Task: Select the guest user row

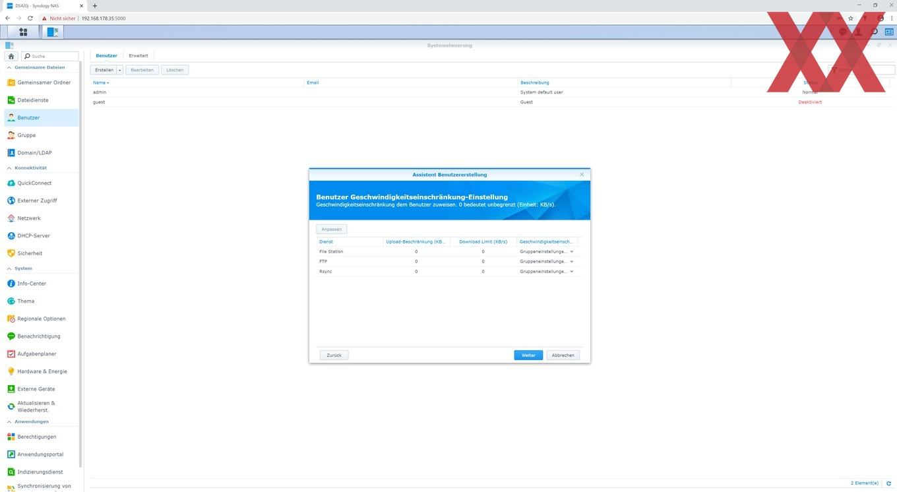Action: pos(492,102)
